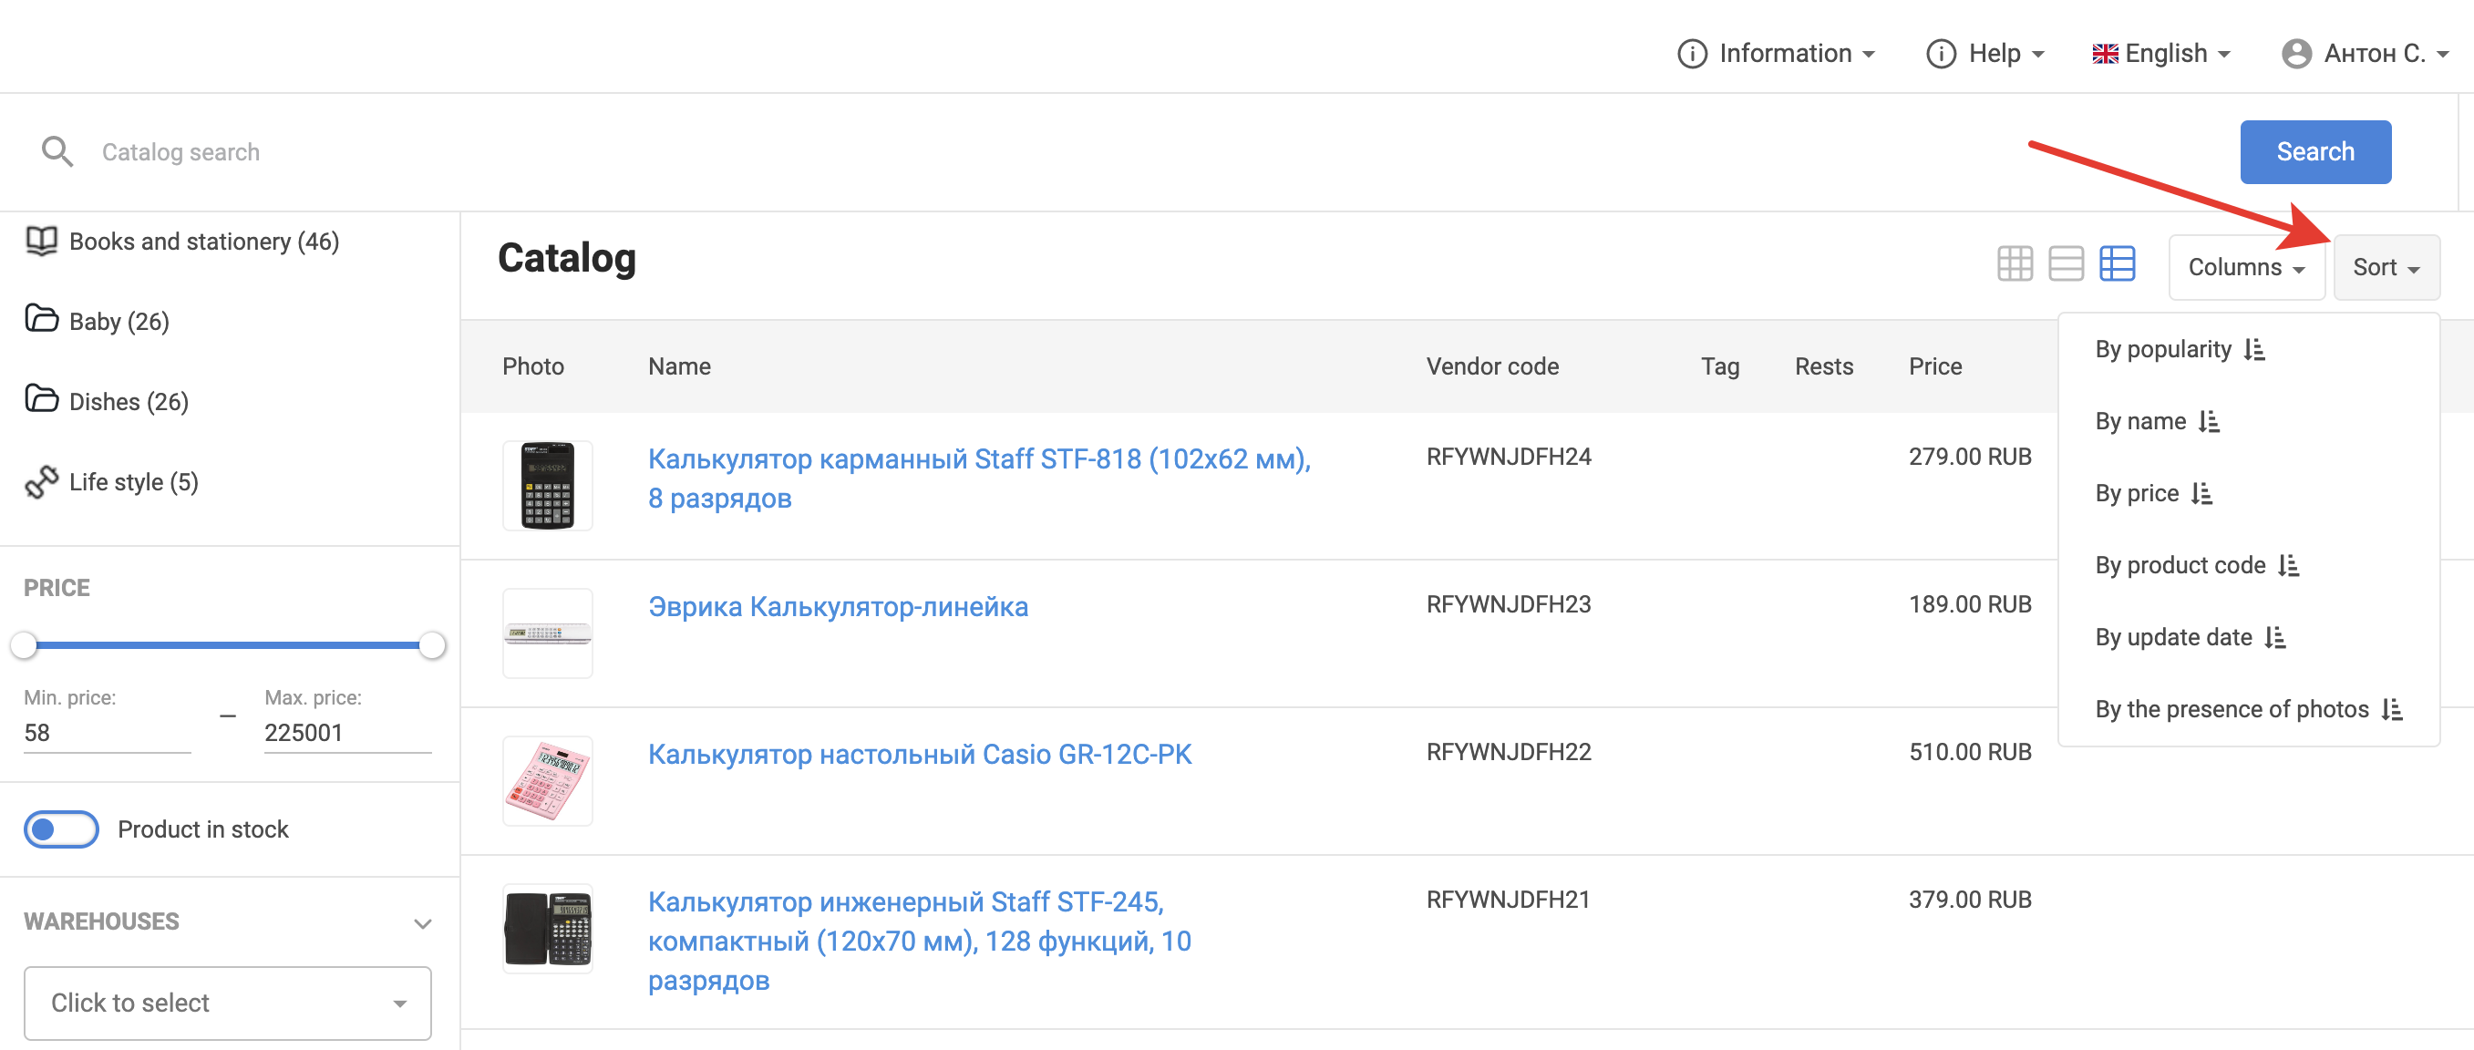Open the English language dropdown
The height and width of the screenshot is (1050, 2474).
pos(2161,54)
